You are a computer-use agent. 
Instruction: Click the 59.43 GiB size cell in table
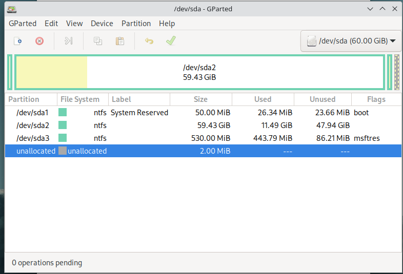[x=214, y=125]
